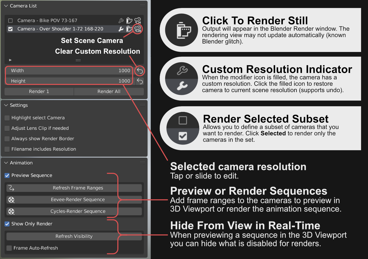Enable Filename includes Resolution

[x=7, y=149]
